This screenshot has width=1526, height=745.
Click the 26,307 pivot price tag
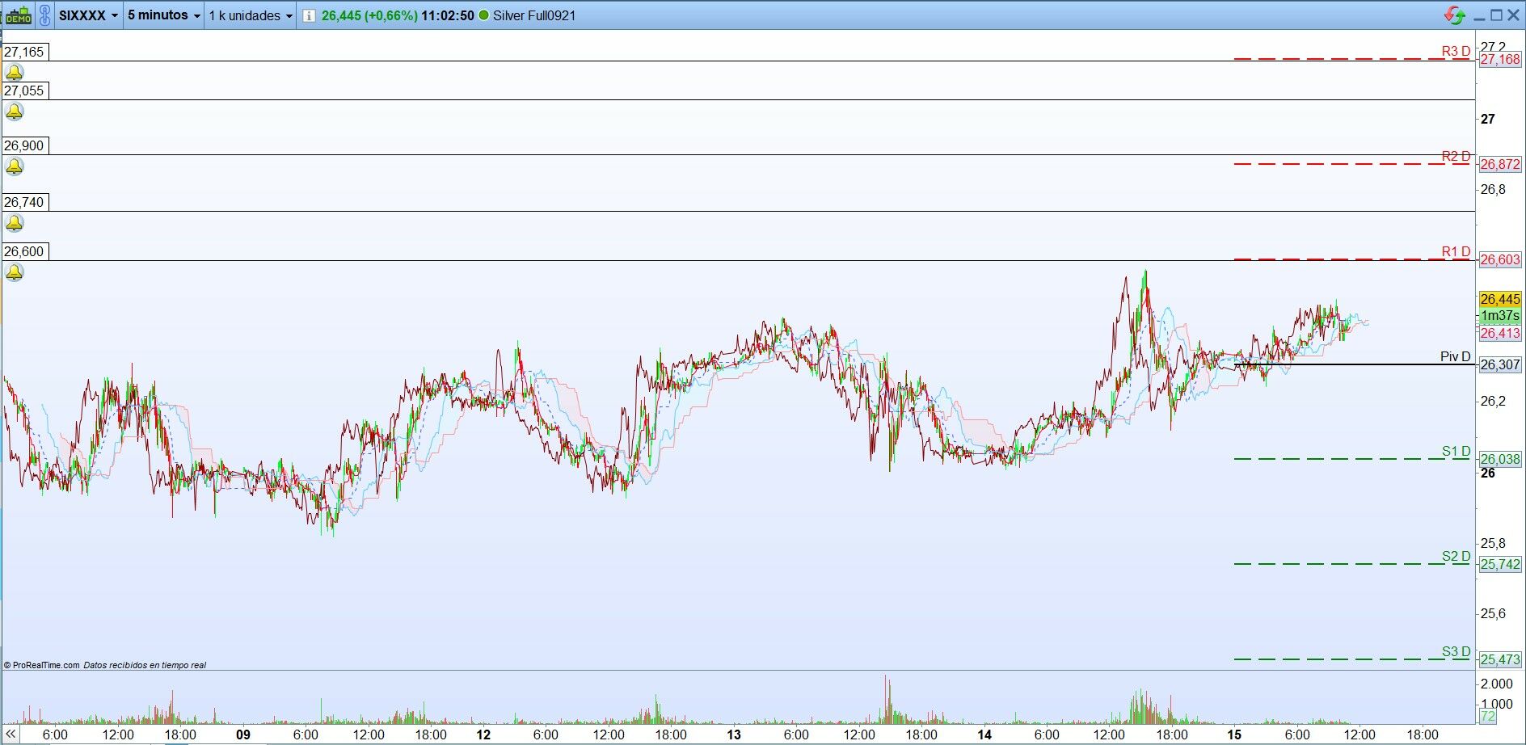(1500, 364)
